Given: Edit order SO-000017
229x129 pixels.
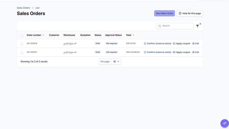Looking at the screenshot, I should (196, 52).
